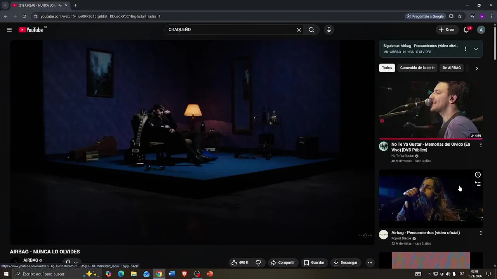Mute tab via the tab audio icon
The width and height of the screenshot is (497, 279).
coord(60,5)
